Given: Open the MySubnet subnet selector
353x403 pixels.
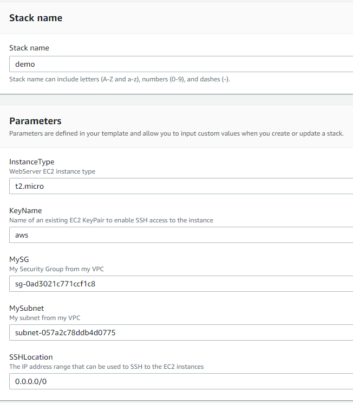Looking at the screenshot, I should click(181, 332).
